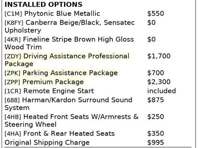Select the [K8FY] Canberra Beige/Black upholstery line
The width and height of the screenshot is (198, 148).
(x=70, y=26)
